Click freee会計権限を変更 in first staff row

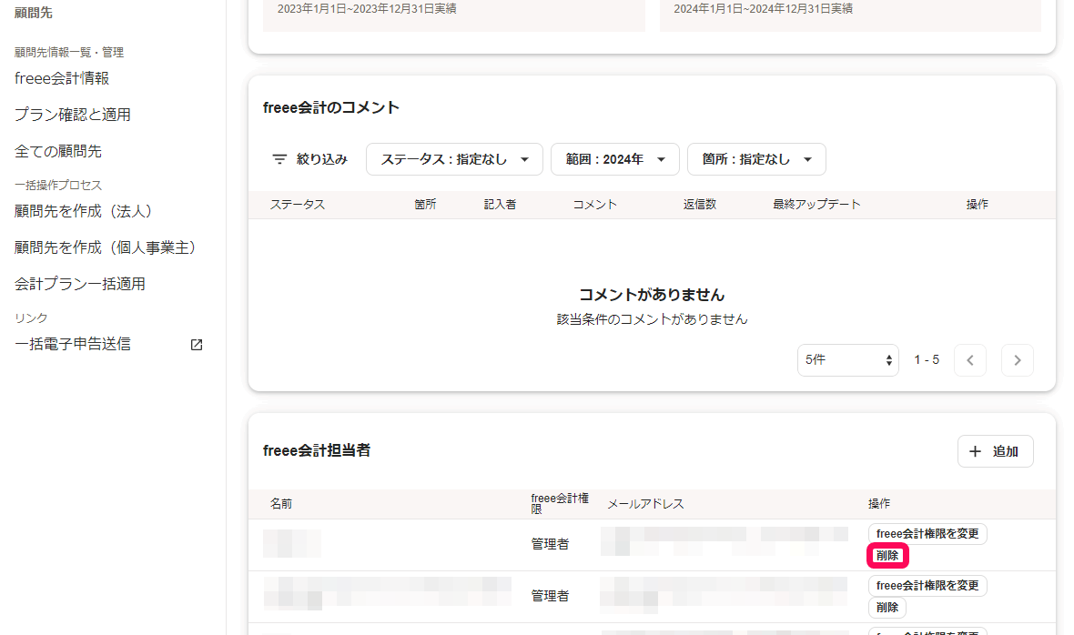click(x=927, y=534)
